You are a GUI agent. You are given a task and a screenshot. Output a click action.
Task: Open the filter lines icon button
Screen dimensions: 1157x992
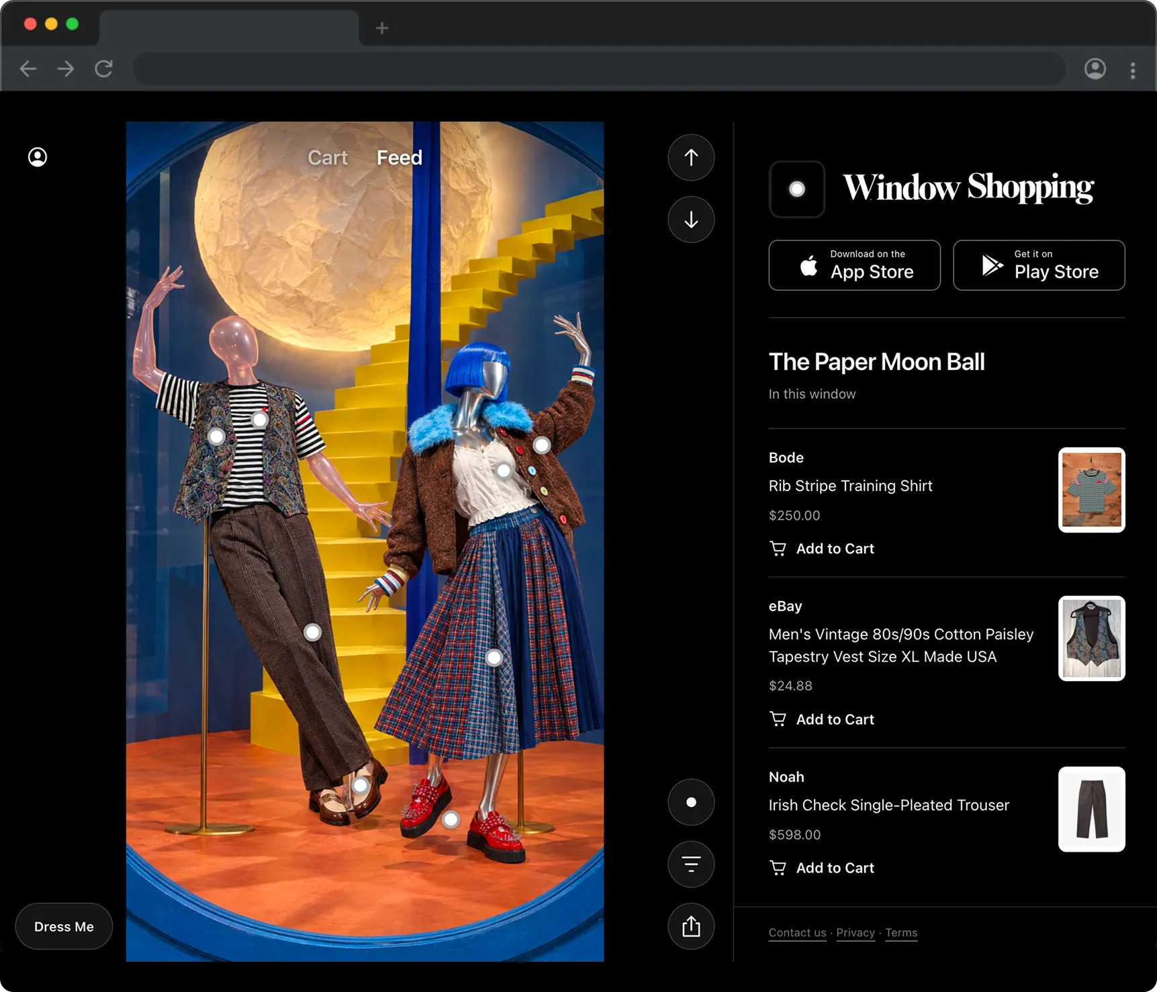(x=691, y=864)
